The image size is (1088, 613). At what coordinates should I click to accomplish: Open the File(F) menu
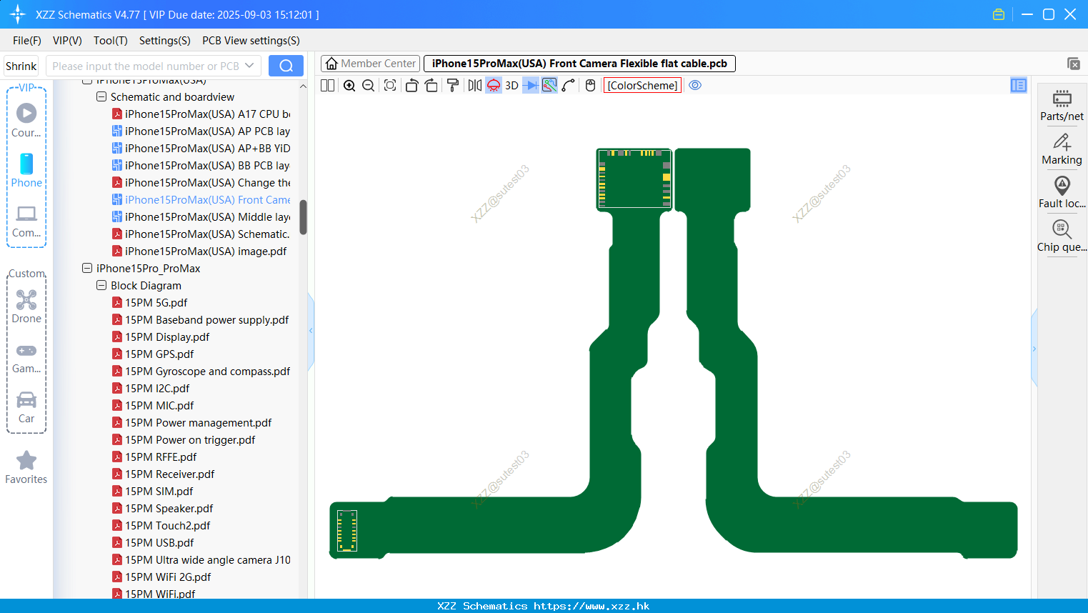27,41
